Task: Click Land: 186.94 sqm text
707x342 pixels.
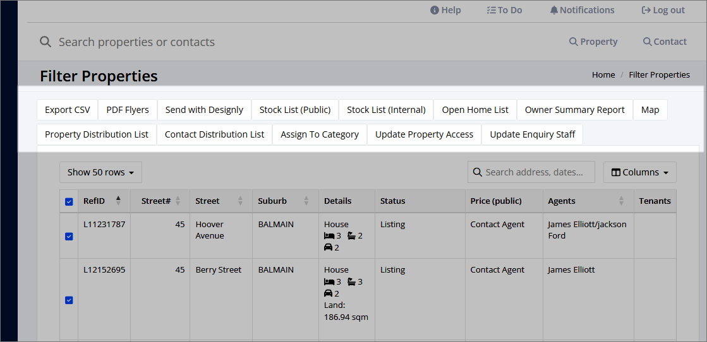Action: click(x=346, y=311)
